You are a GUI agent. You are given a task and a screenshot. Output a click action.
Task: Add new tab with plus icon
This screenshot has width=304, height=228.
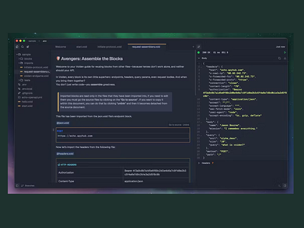tap(193, 47)
